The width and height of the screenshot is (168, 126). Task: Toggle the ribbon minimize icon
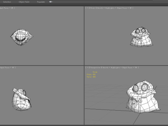50,2
